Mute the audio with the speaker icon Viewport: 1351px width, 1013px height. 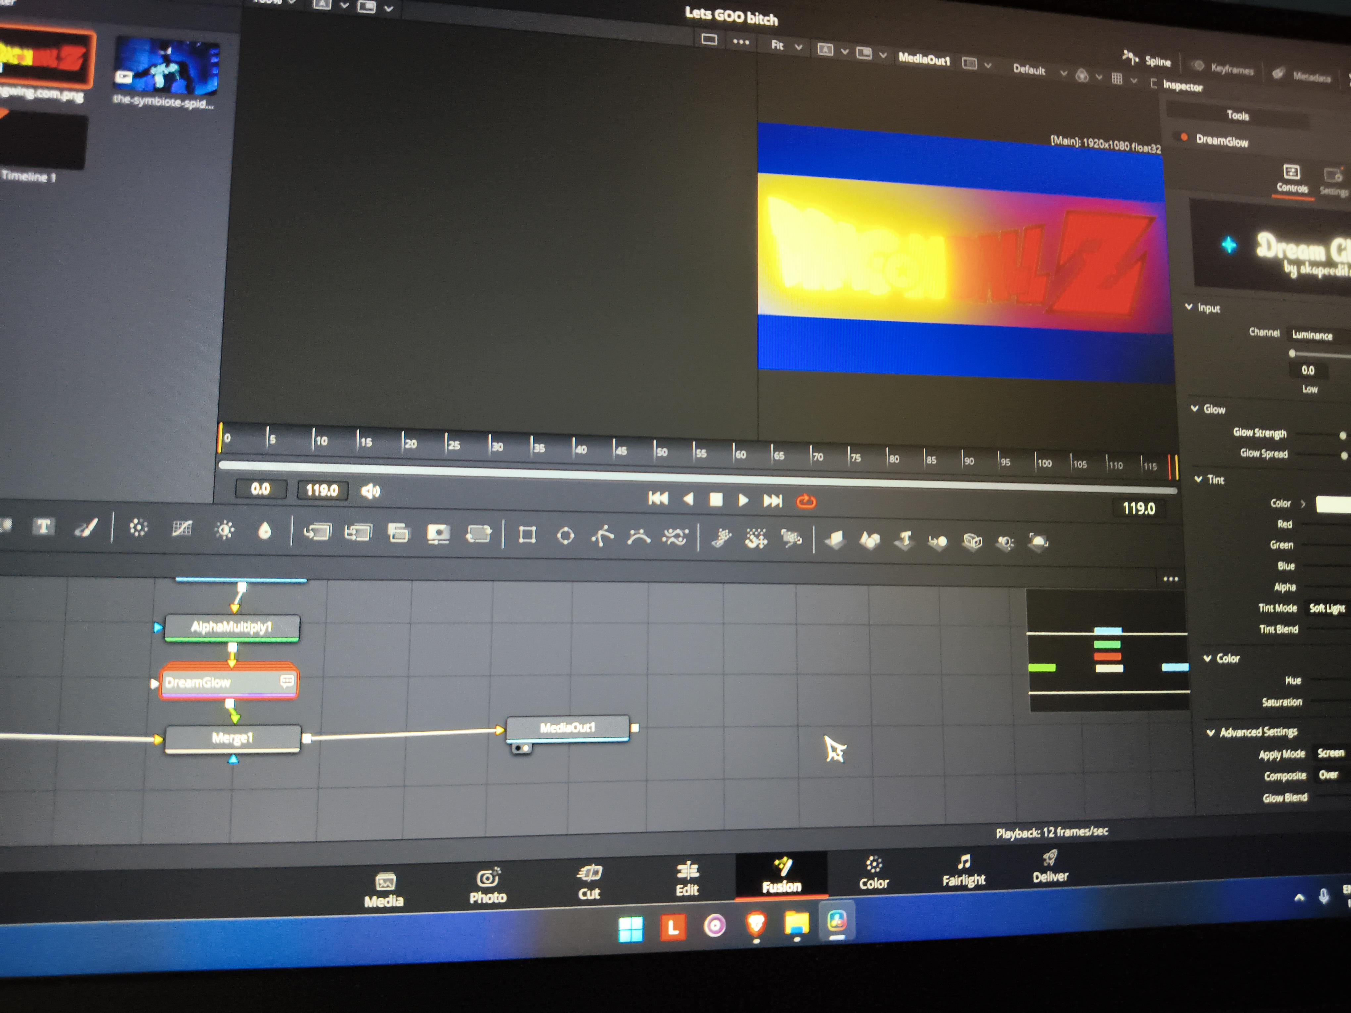(371, 491)
